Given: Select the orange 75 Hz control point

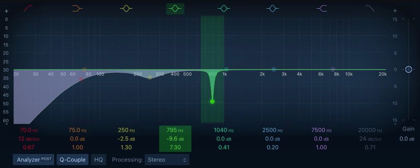Looking at the screenshot, I should [85, 69].
